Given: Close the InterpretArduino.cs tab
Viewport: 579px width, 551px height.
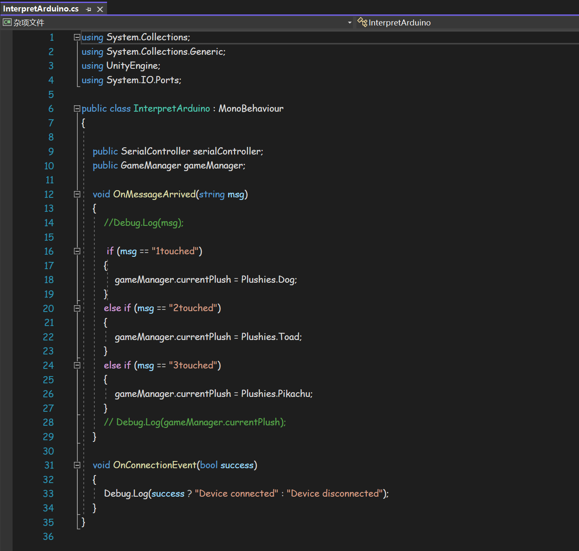Looking at the screenshot, I should coord(100,9).
